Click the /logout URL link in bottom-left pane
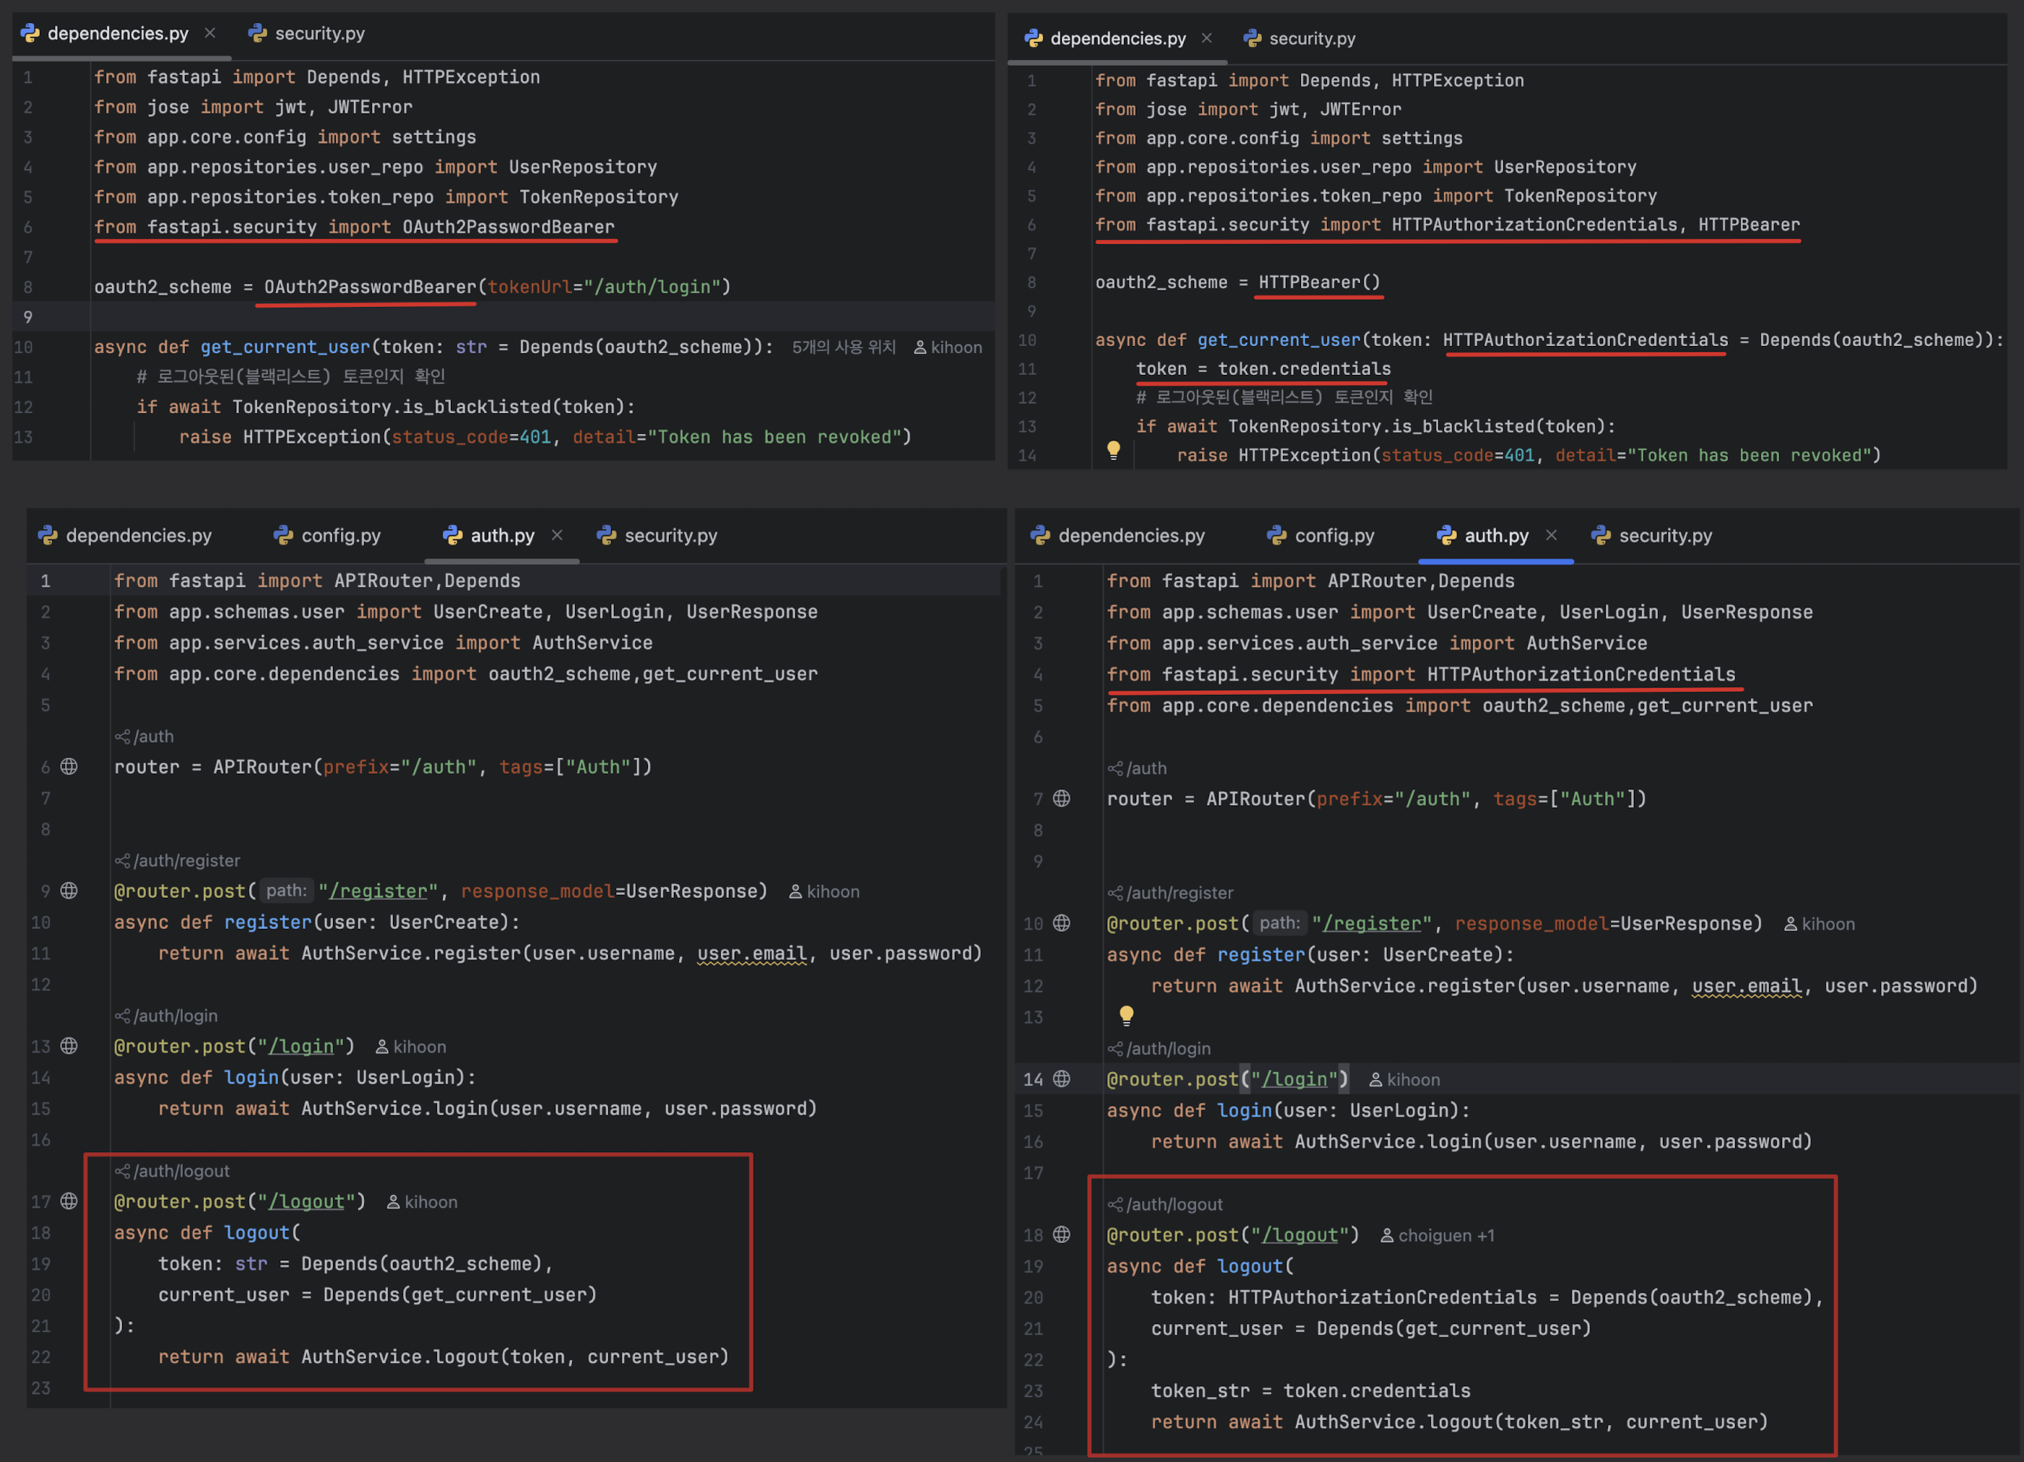2024x1462 pixels. [x=306, y=1201]
